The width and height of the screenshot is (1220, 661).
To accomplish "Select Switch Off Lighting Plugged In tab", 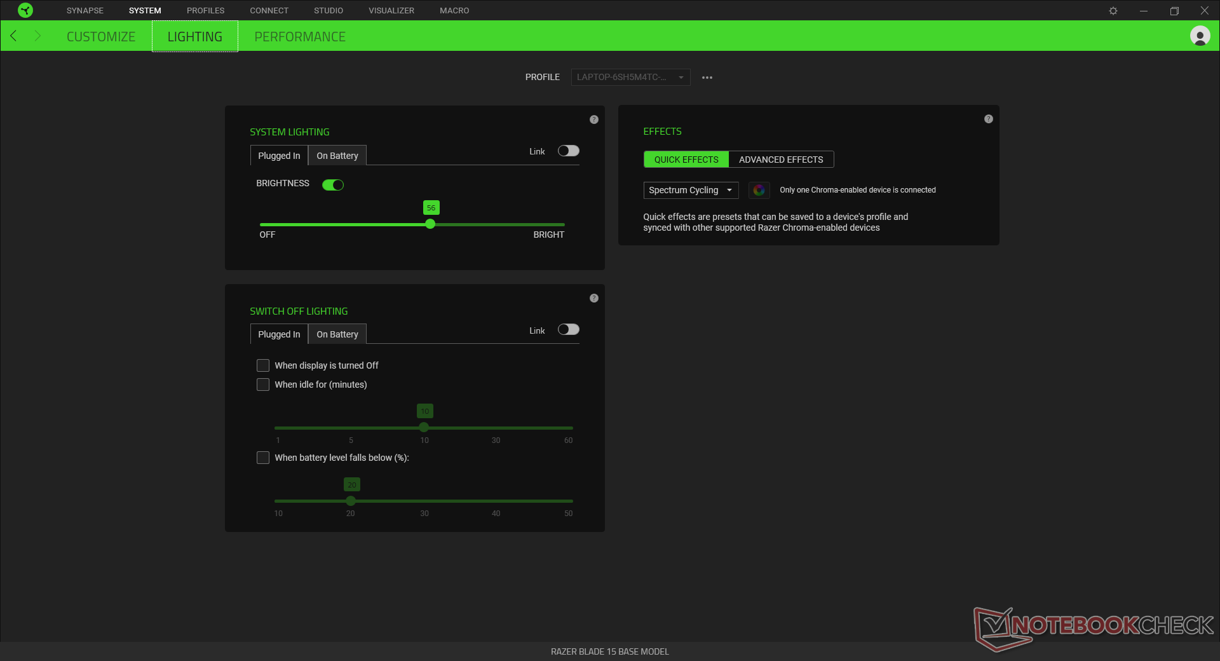I will click(x=279, y=334).
